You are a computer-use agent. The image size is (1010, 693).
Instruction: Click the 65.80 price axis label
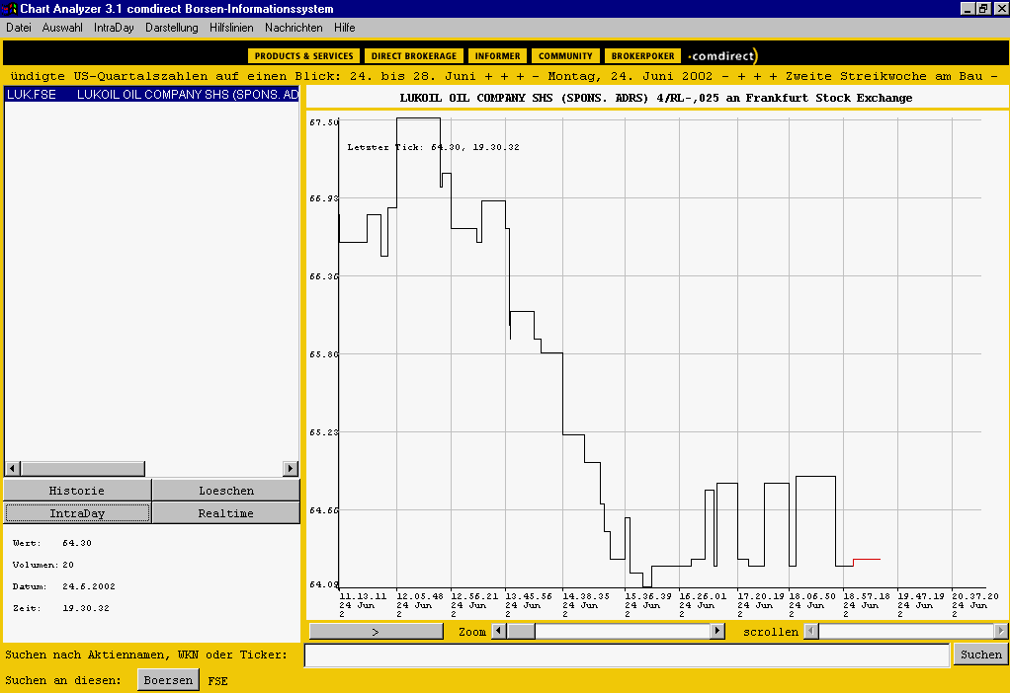[x=324, y=353]
